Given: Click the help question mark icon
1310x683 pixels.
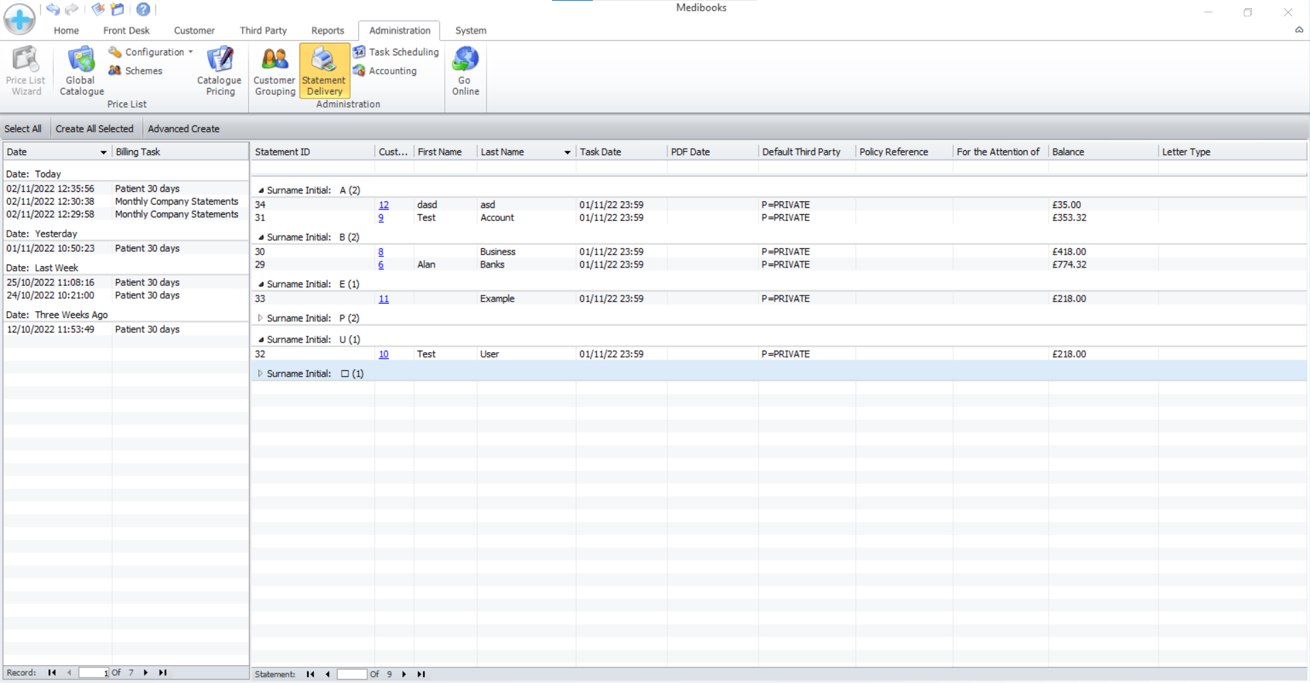Looking at the screenshot, I should (143, 10).
